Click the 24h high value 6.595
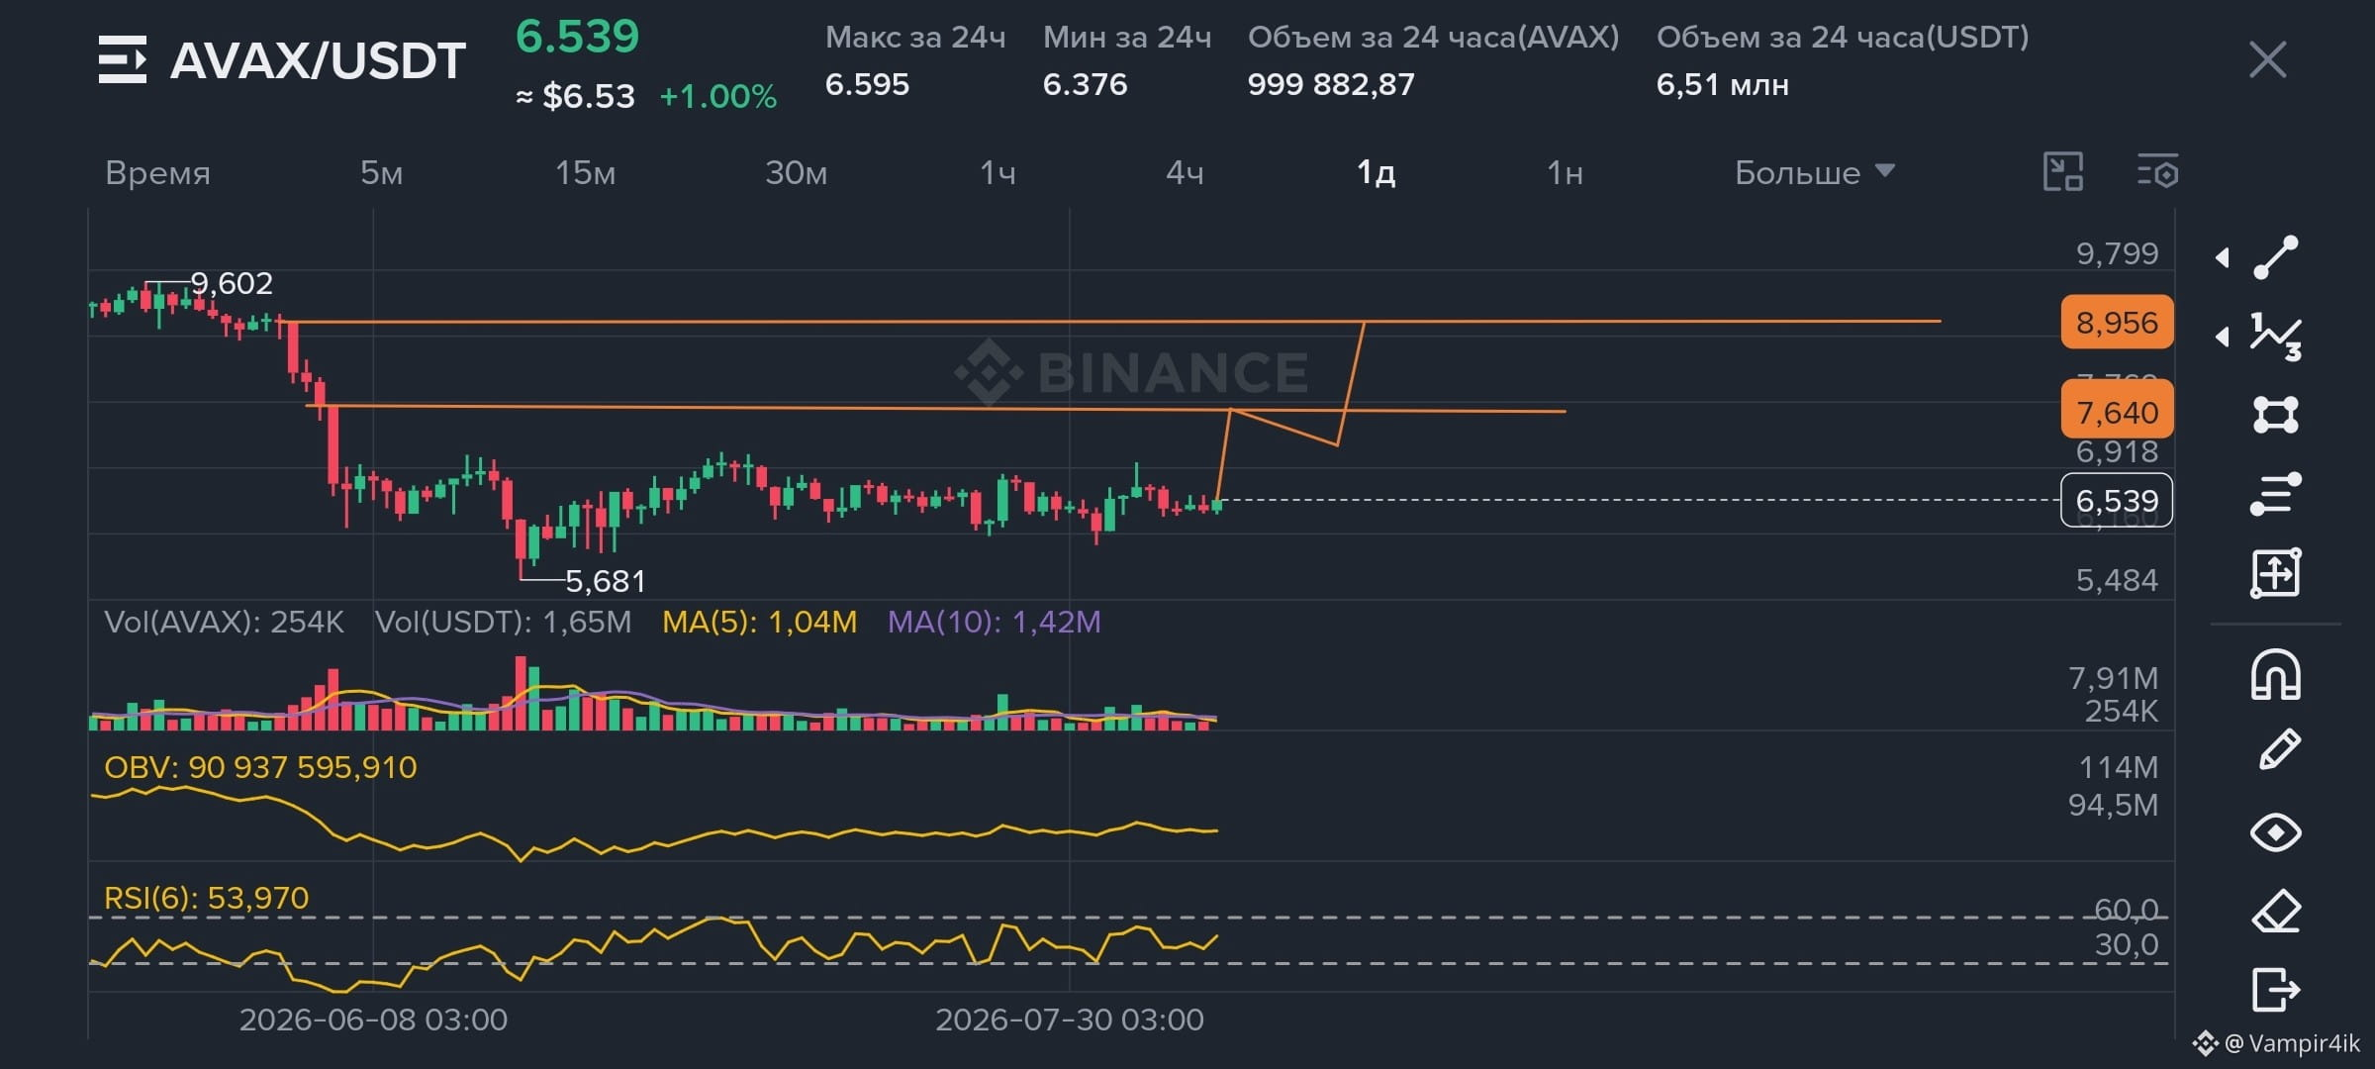The height and width of the screenshot is (1069, 2375). click(867, 84)
